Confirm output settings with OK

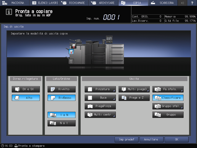[176, 140]
